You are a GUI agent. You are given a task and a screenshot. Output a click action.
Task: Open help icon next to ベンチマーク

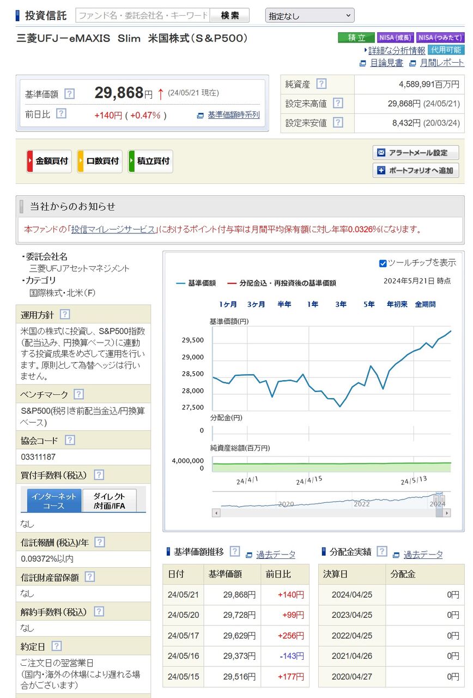pyautogui.click(x=78, y=394)
